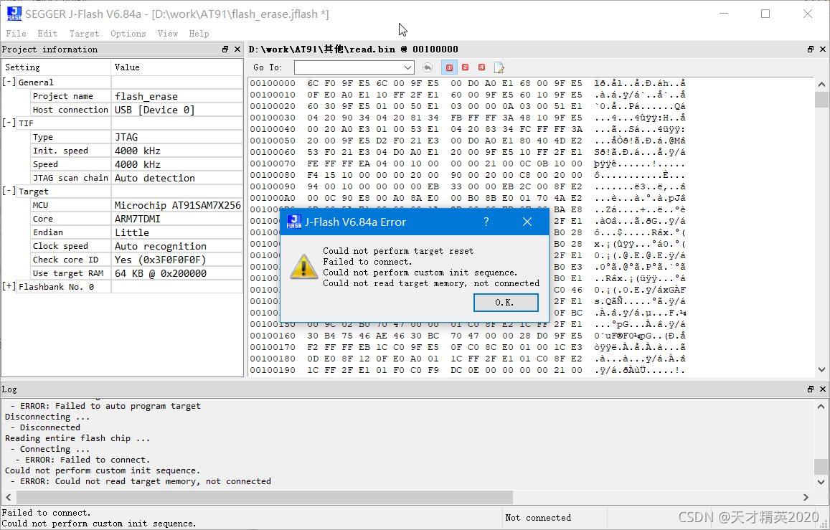Image resolution: width=830 pixels, height=530 pixels.
Task: Close the J-Flash Error dialog
Action: pyautogui.click(x=527, y=222)
